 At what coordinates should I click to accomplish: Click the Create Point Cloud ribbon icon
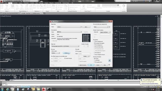[x=84, y=7]
